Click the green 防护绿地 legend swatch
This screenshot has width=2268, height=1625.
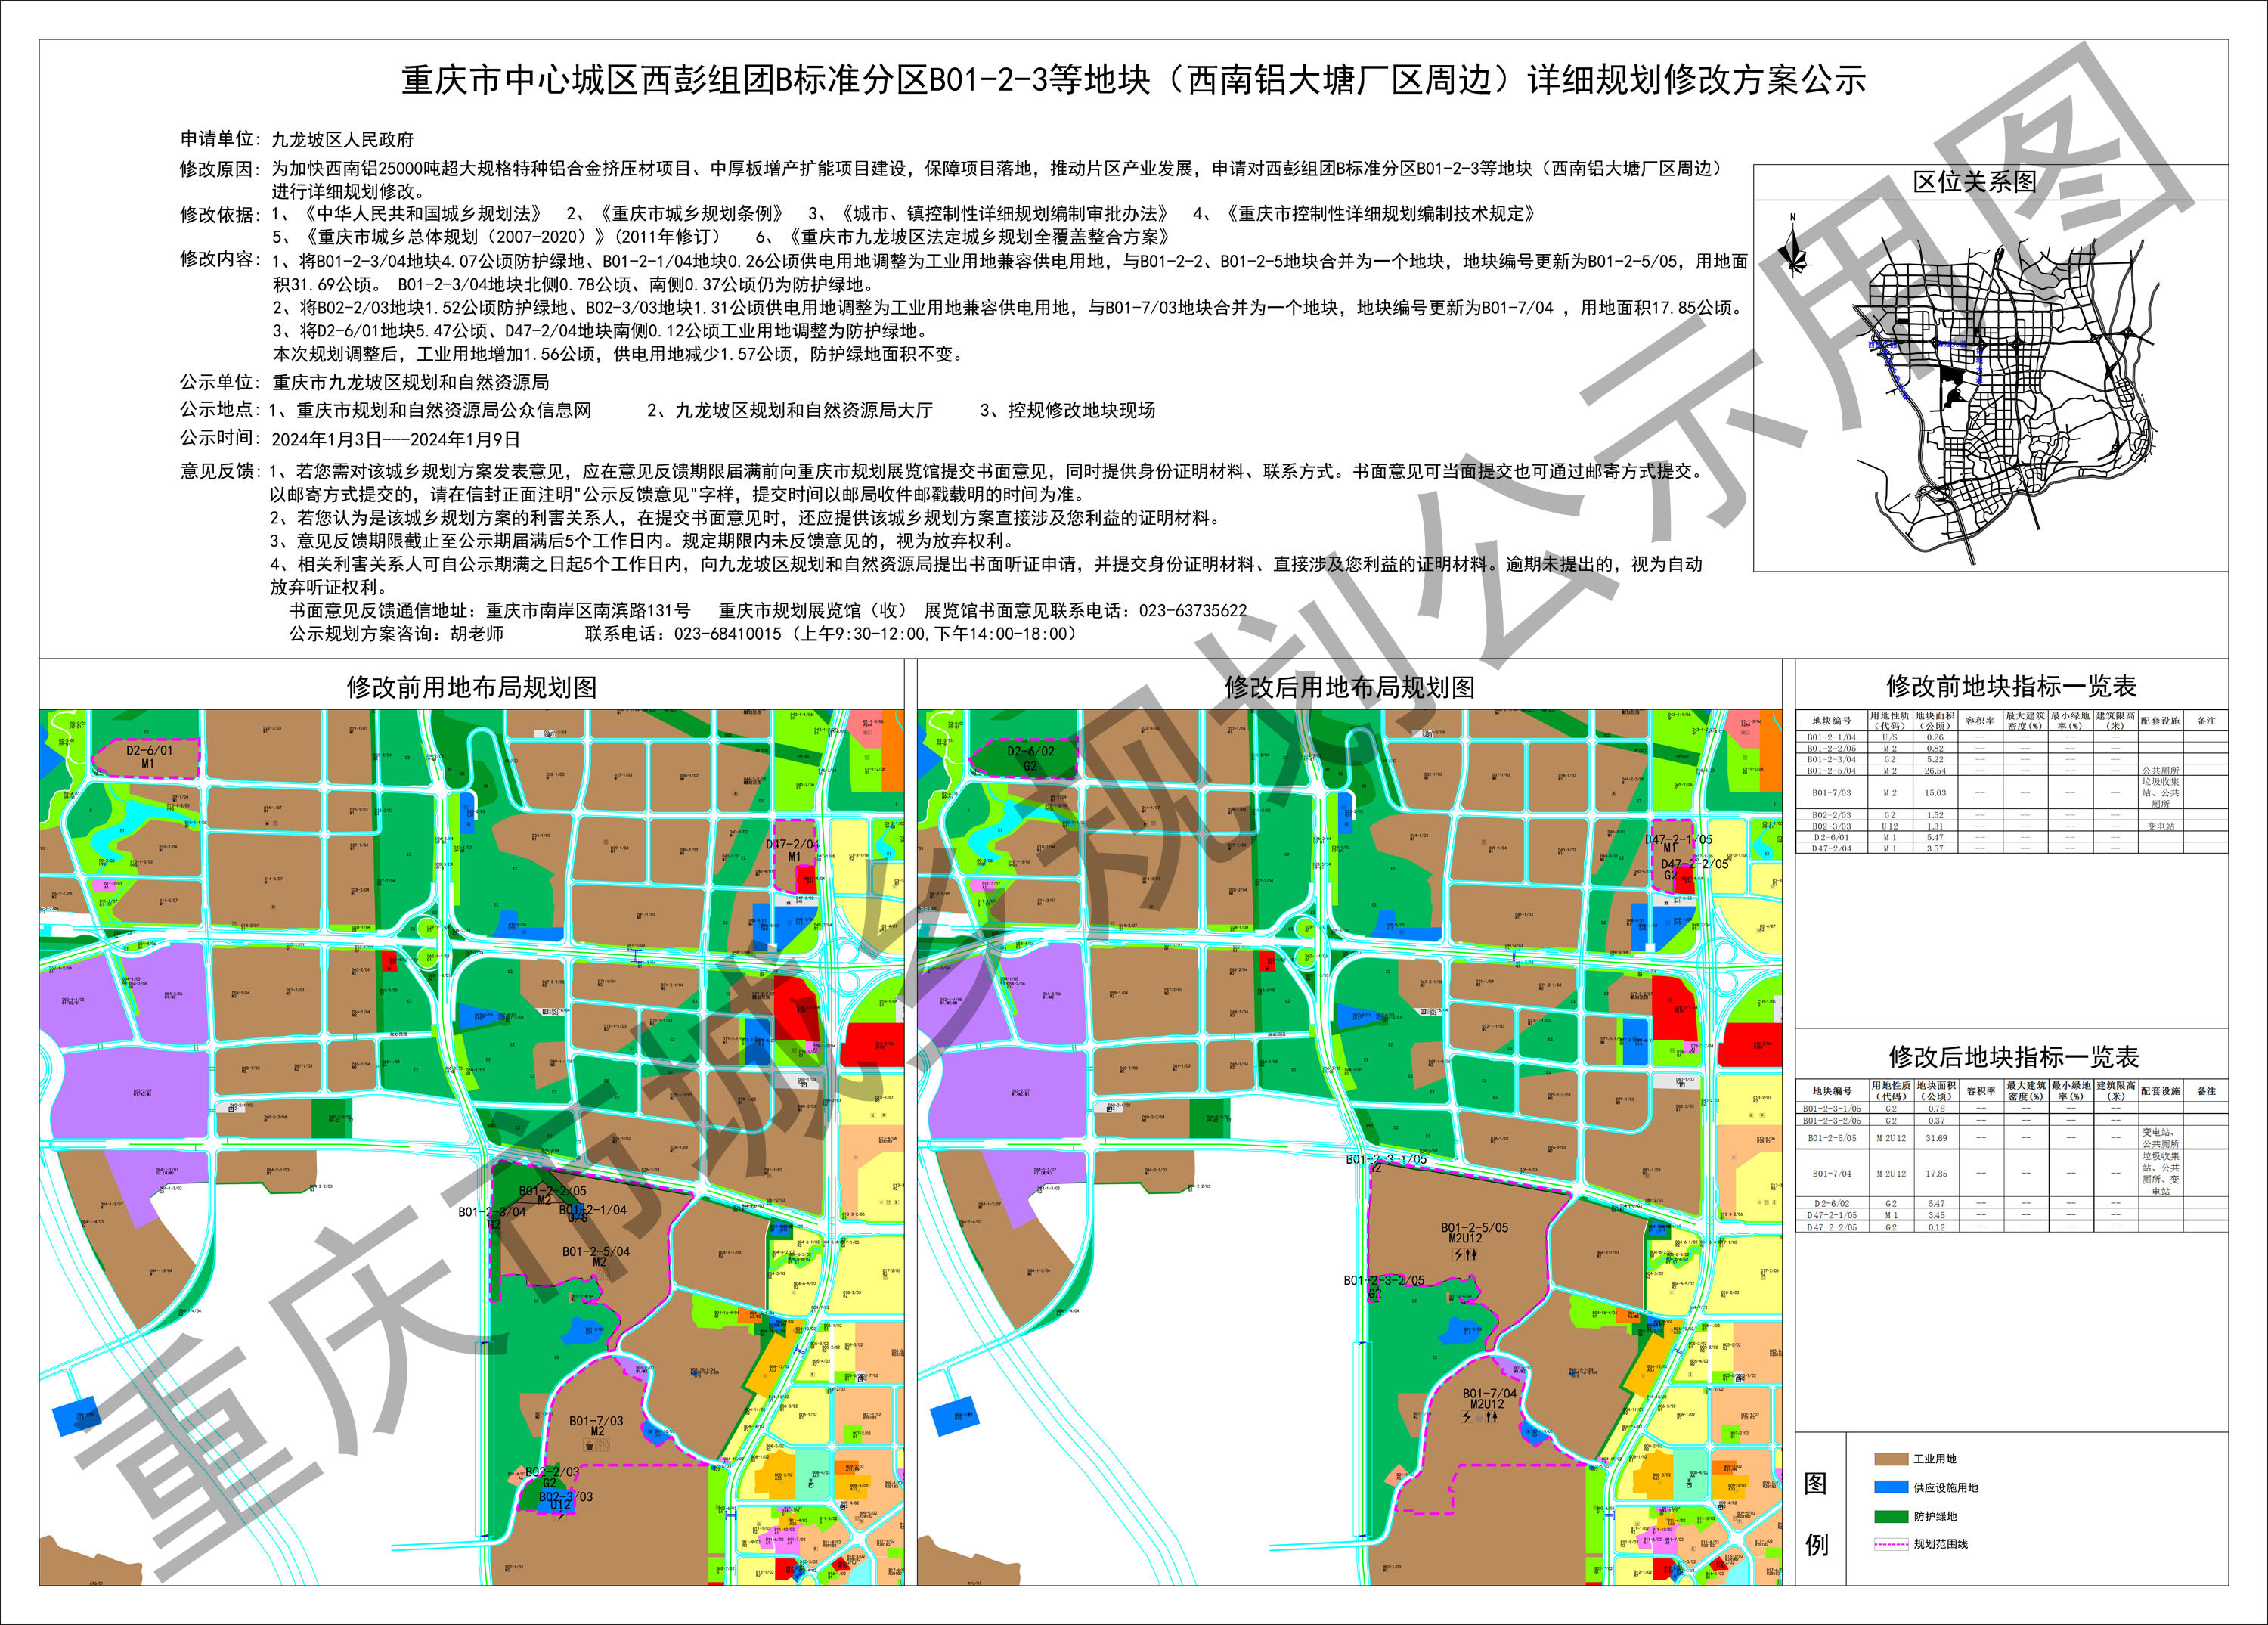point(1891,1516)
